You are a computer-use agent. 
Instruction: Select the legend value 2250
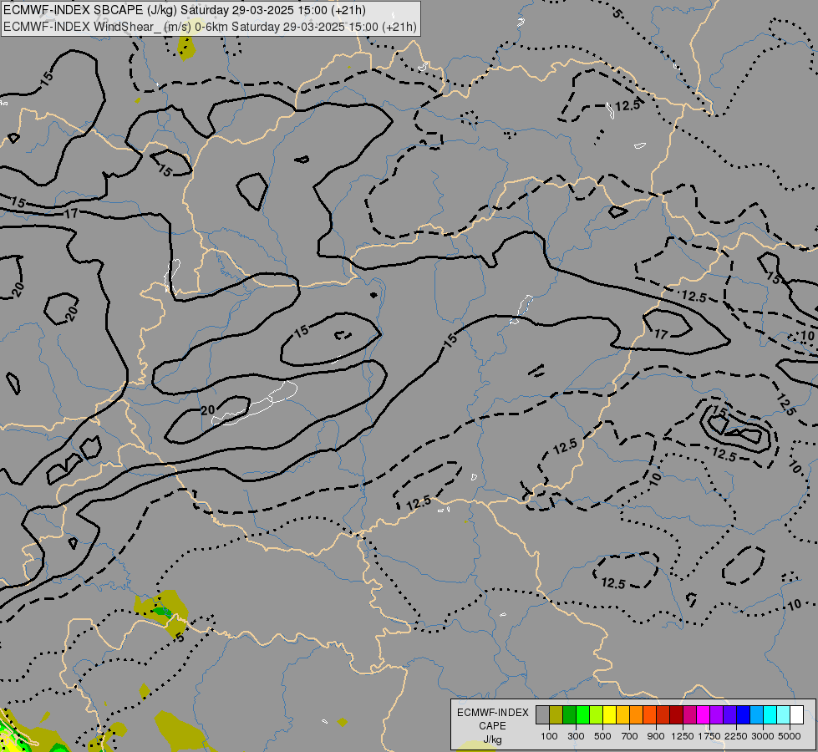736,736
